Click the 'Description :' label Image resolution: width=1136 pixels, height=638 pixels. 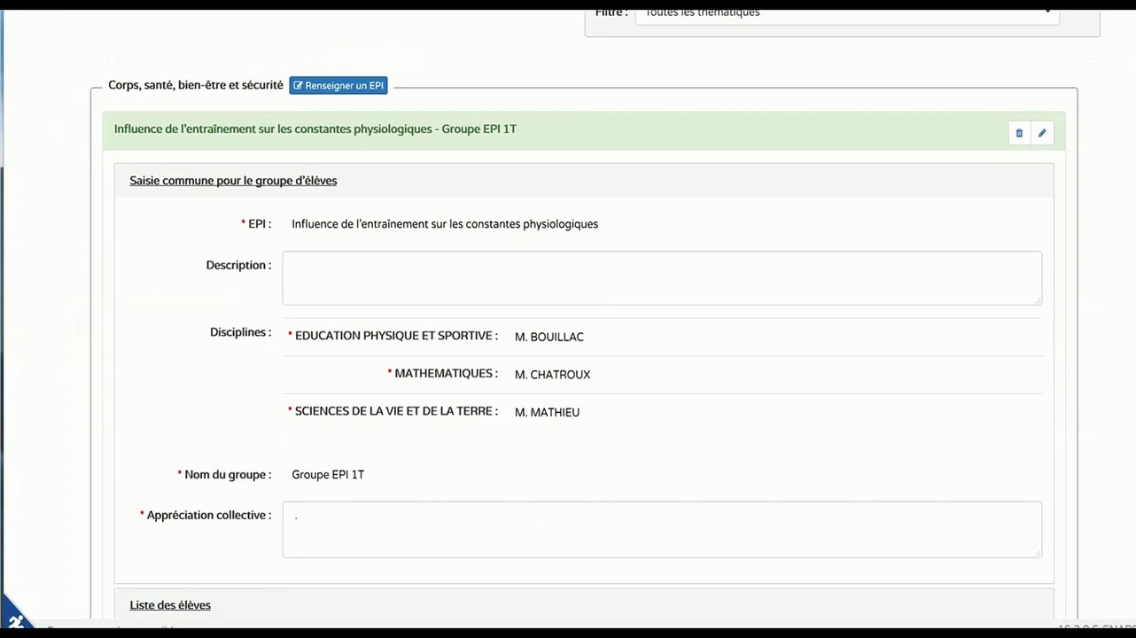(238, 265)
